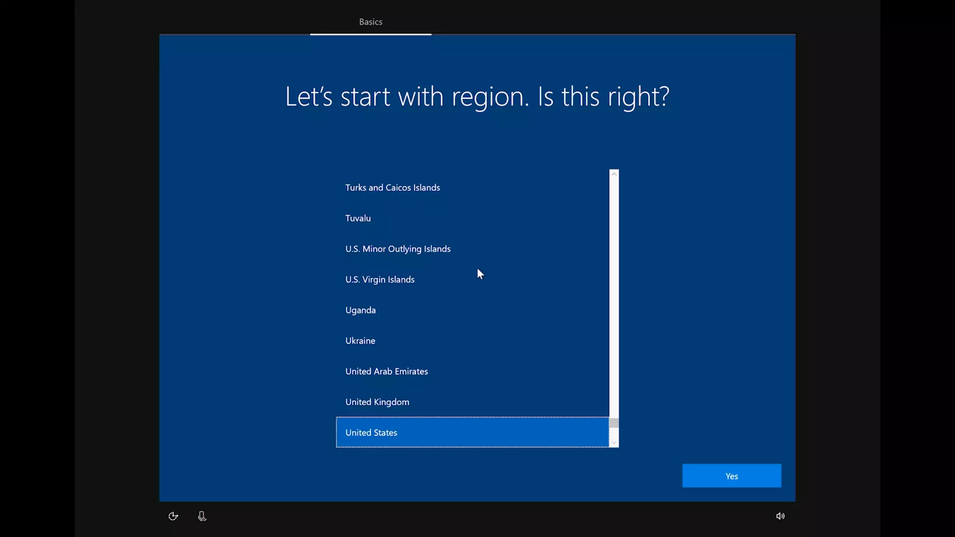The height and width of the screenshot is (537, 955).
Task: Choose Uganda as the region
Action: click(x=360, y=310)
